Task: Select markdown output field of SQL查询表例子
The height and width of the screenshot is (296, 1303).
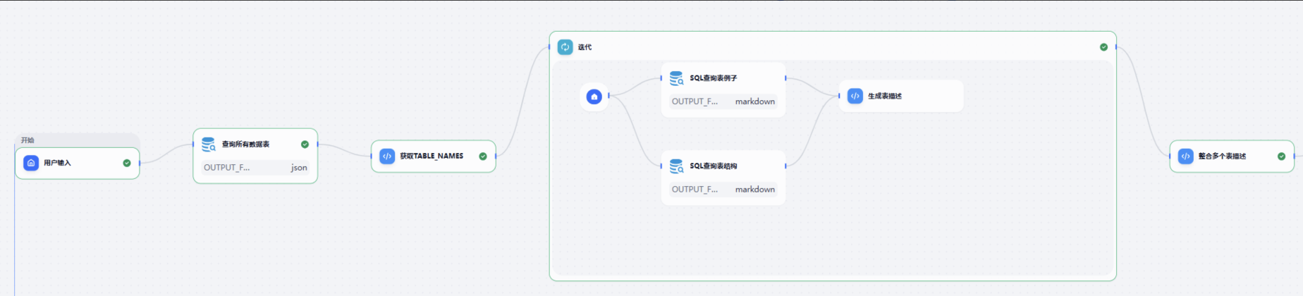Action: coord(723,101)
